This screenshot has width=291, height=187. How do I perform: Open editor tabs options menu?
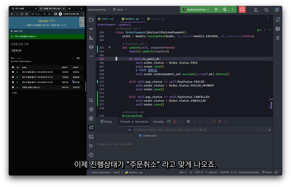(x=268, y=18)
